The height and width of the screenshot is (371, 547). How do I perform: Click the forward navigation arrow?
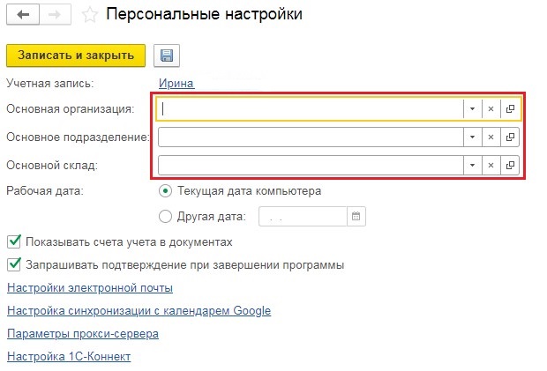coord(53,15)
